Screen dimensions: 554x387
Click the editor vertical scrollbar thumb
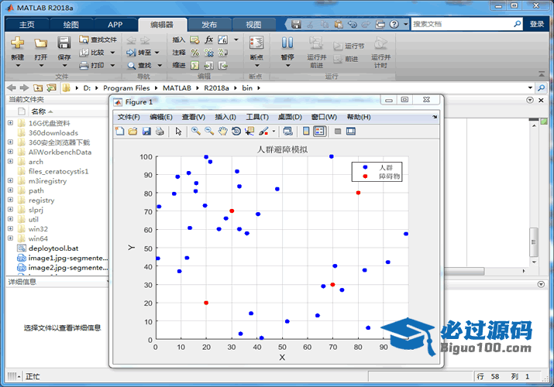click(534, 242)
